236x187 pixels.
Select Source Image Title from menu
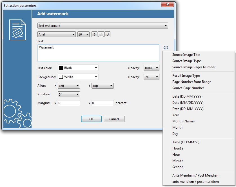[x=186, y=55]
